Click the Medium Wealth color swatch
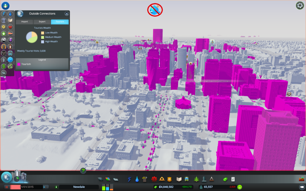This screenshot has width=306, height=191. (x=42, y=37)
